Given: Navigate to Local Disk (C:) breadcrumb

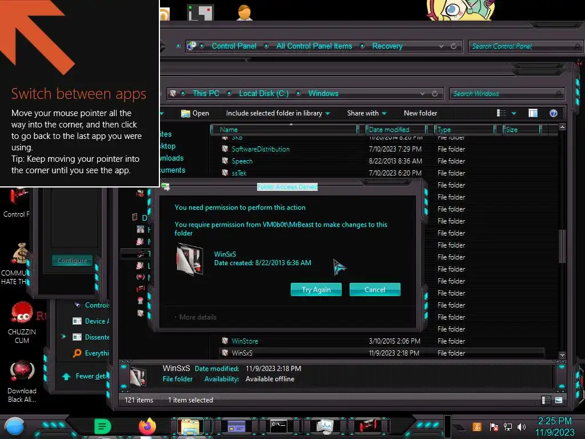Looking at the screenshot, I should (x=264, y=93).
